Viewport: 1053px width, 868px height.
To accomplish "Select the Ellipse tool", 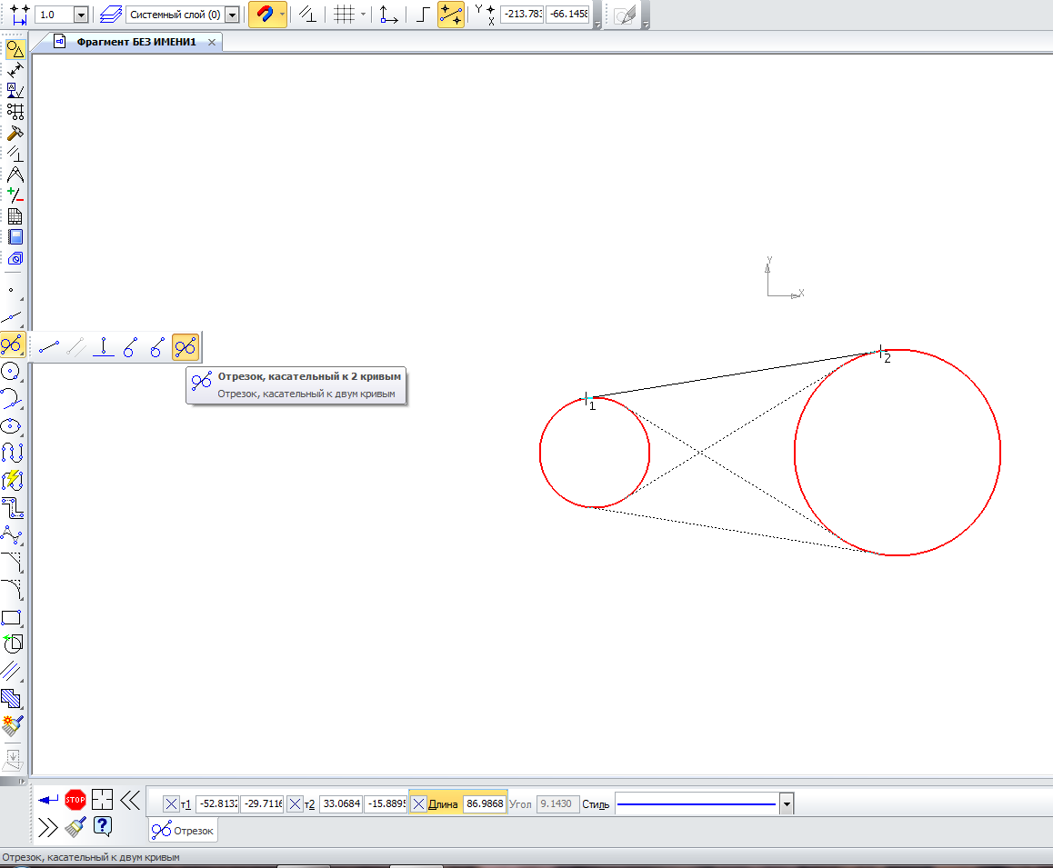I will pyautogui.click(x=12, y=426).
